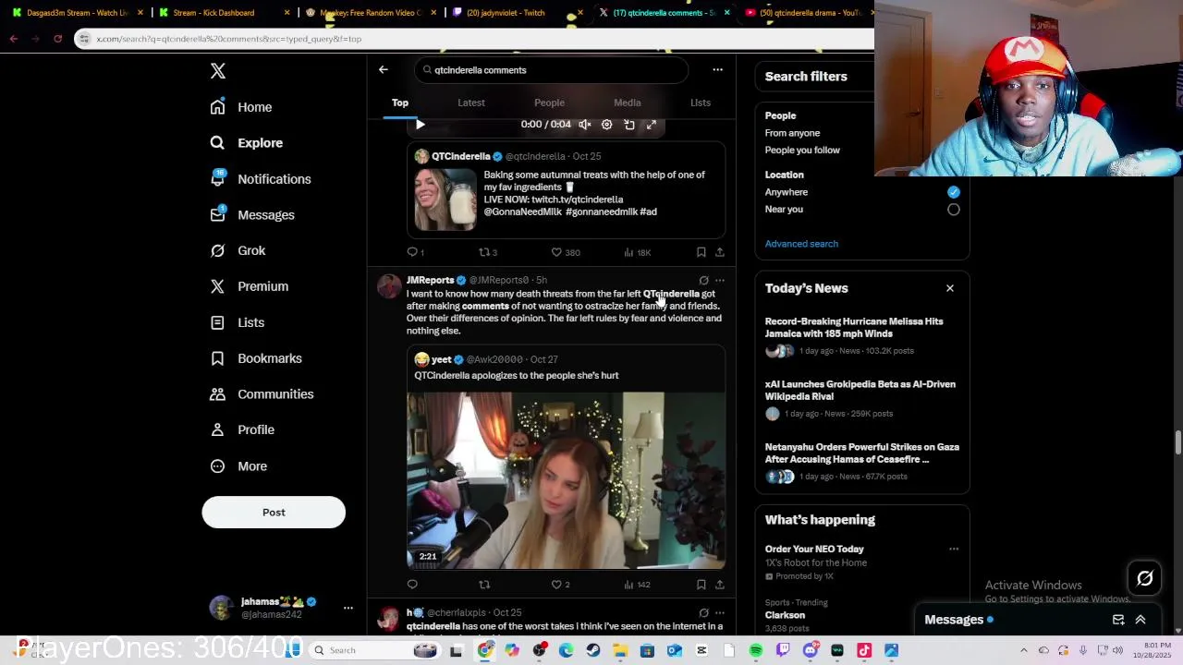This screenshot has width=1183, height=665.
Task: Select the From anyone people filter
Action: pos(792,133)
